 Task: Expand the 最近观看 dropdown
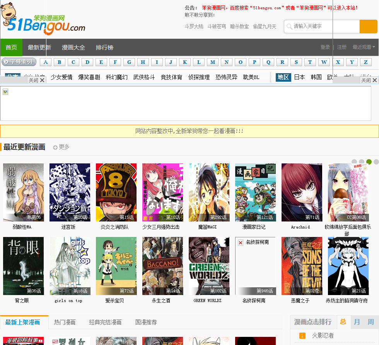point(364,47)
